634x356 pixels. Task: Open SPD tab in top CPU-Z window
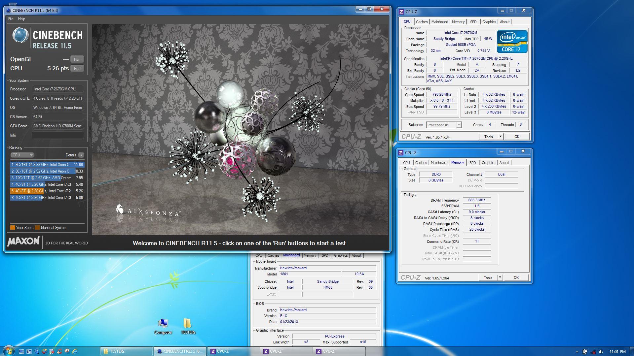[473, 22]
